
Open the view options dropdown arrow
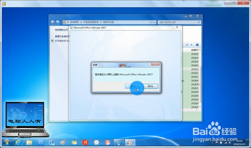192,45
